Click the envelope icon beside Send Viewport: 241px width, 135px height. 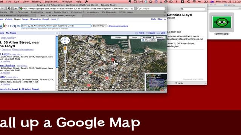click(x=147, y=33)
